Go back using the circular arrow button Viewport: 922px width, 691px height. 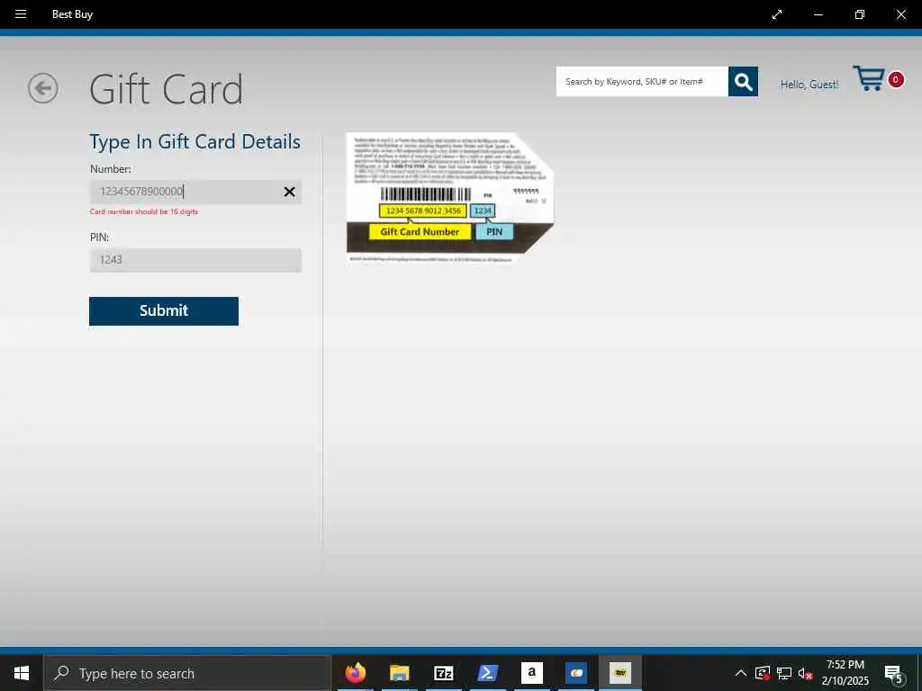[x=43, y=88]
